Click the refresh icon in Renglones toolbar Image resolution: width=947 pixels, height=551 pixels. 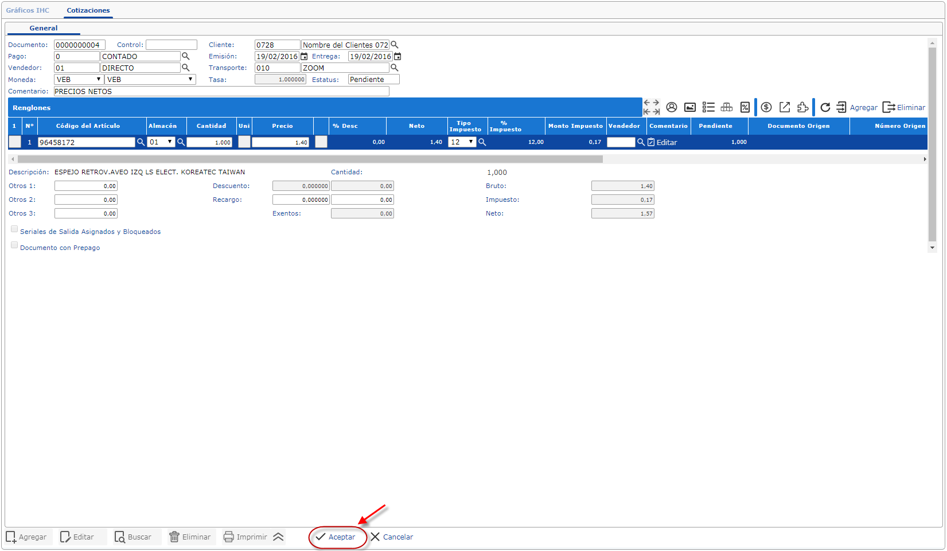click(x=825, y=107)
